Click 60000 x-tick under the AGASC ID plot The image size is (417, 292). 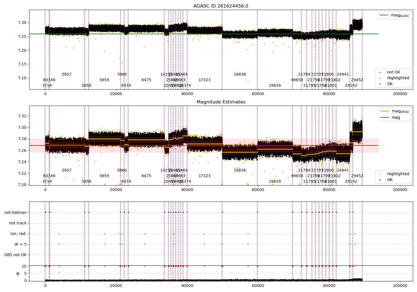tap(258, 94)
